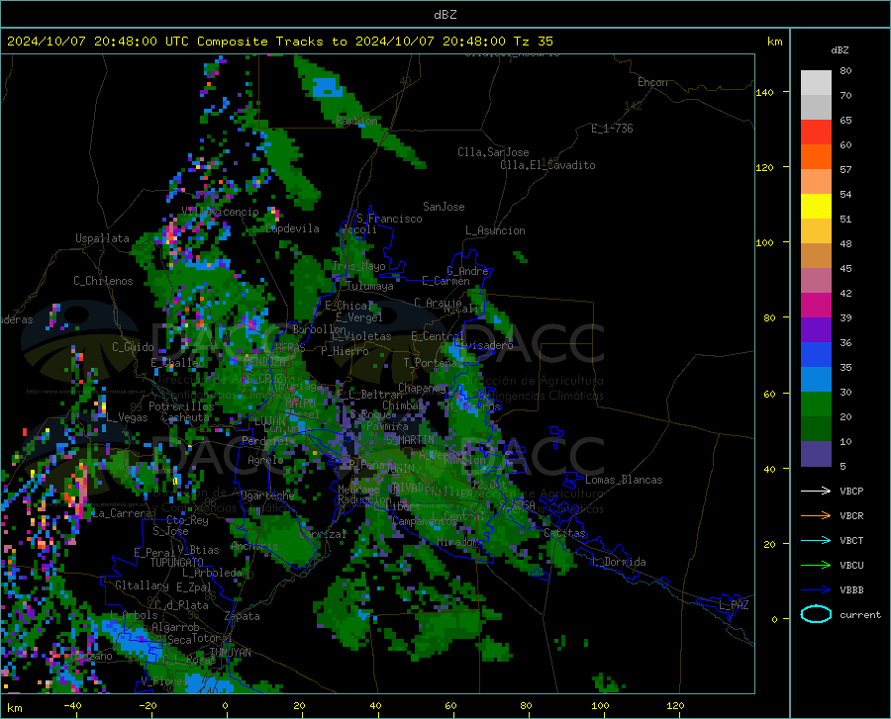Viewport: 891px width, 719px height.
Task: Click the Encon place label
Action: 652,82
